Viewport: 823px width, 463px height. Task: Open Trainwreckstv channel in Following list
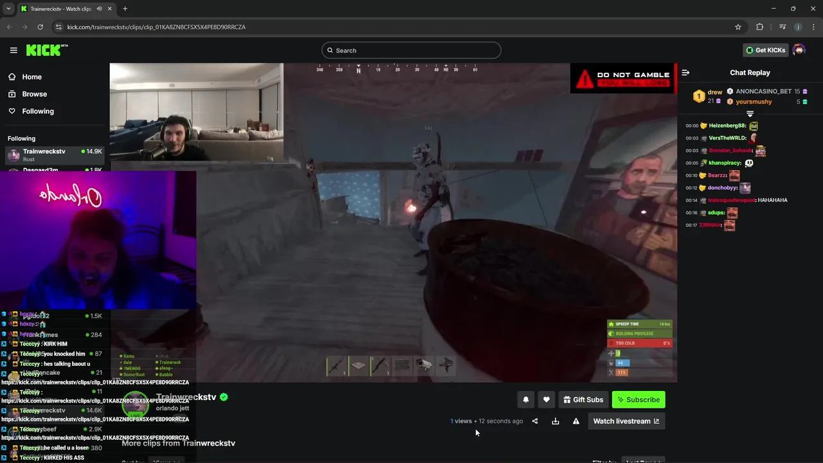pyautogui.click(x=55, y=154)
